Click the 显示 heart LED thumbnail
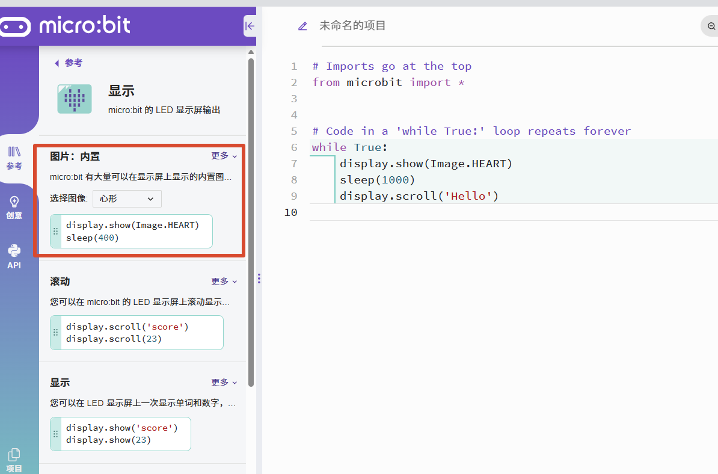718x474 pixels. (x=75, y=99)
